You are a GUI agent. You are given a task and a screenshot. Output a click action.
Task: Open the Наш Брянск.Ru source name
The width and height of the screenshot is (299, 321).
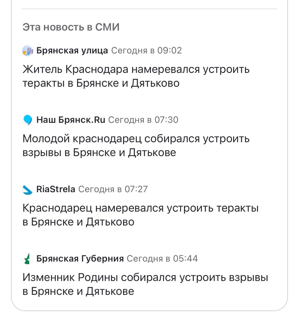click(x=71, y=120)
